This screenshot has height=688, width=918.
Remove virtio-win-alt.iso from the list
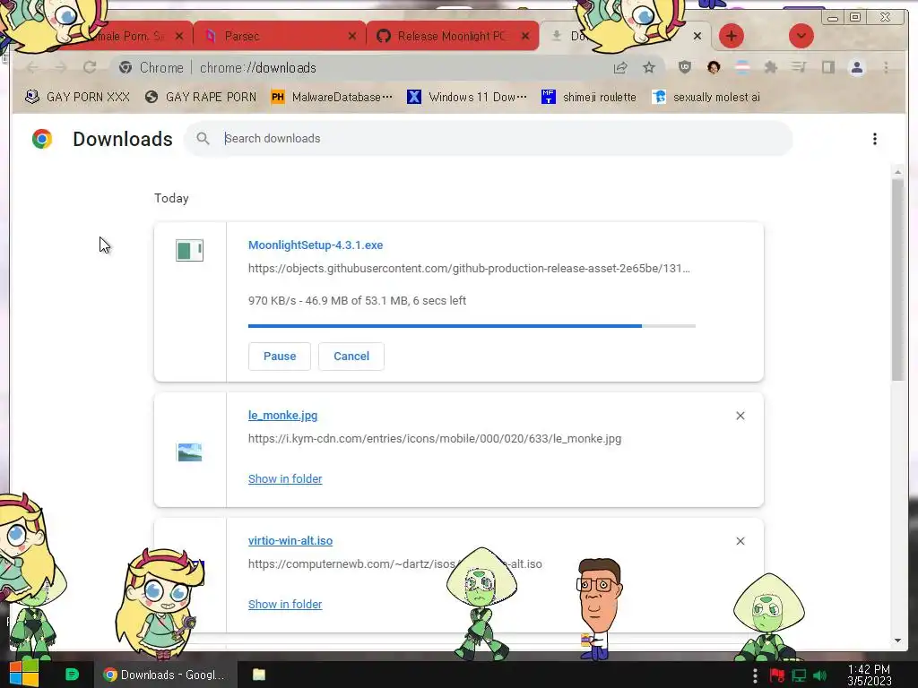click(740, 541)
